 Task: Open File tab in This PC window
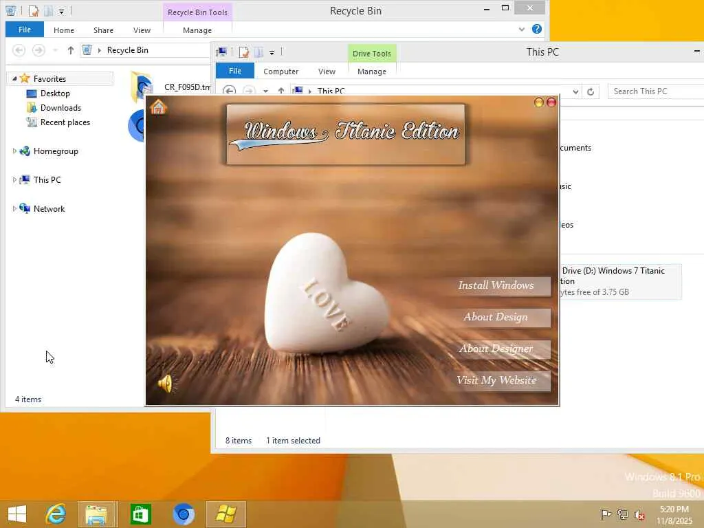click(x=235, y=71)
